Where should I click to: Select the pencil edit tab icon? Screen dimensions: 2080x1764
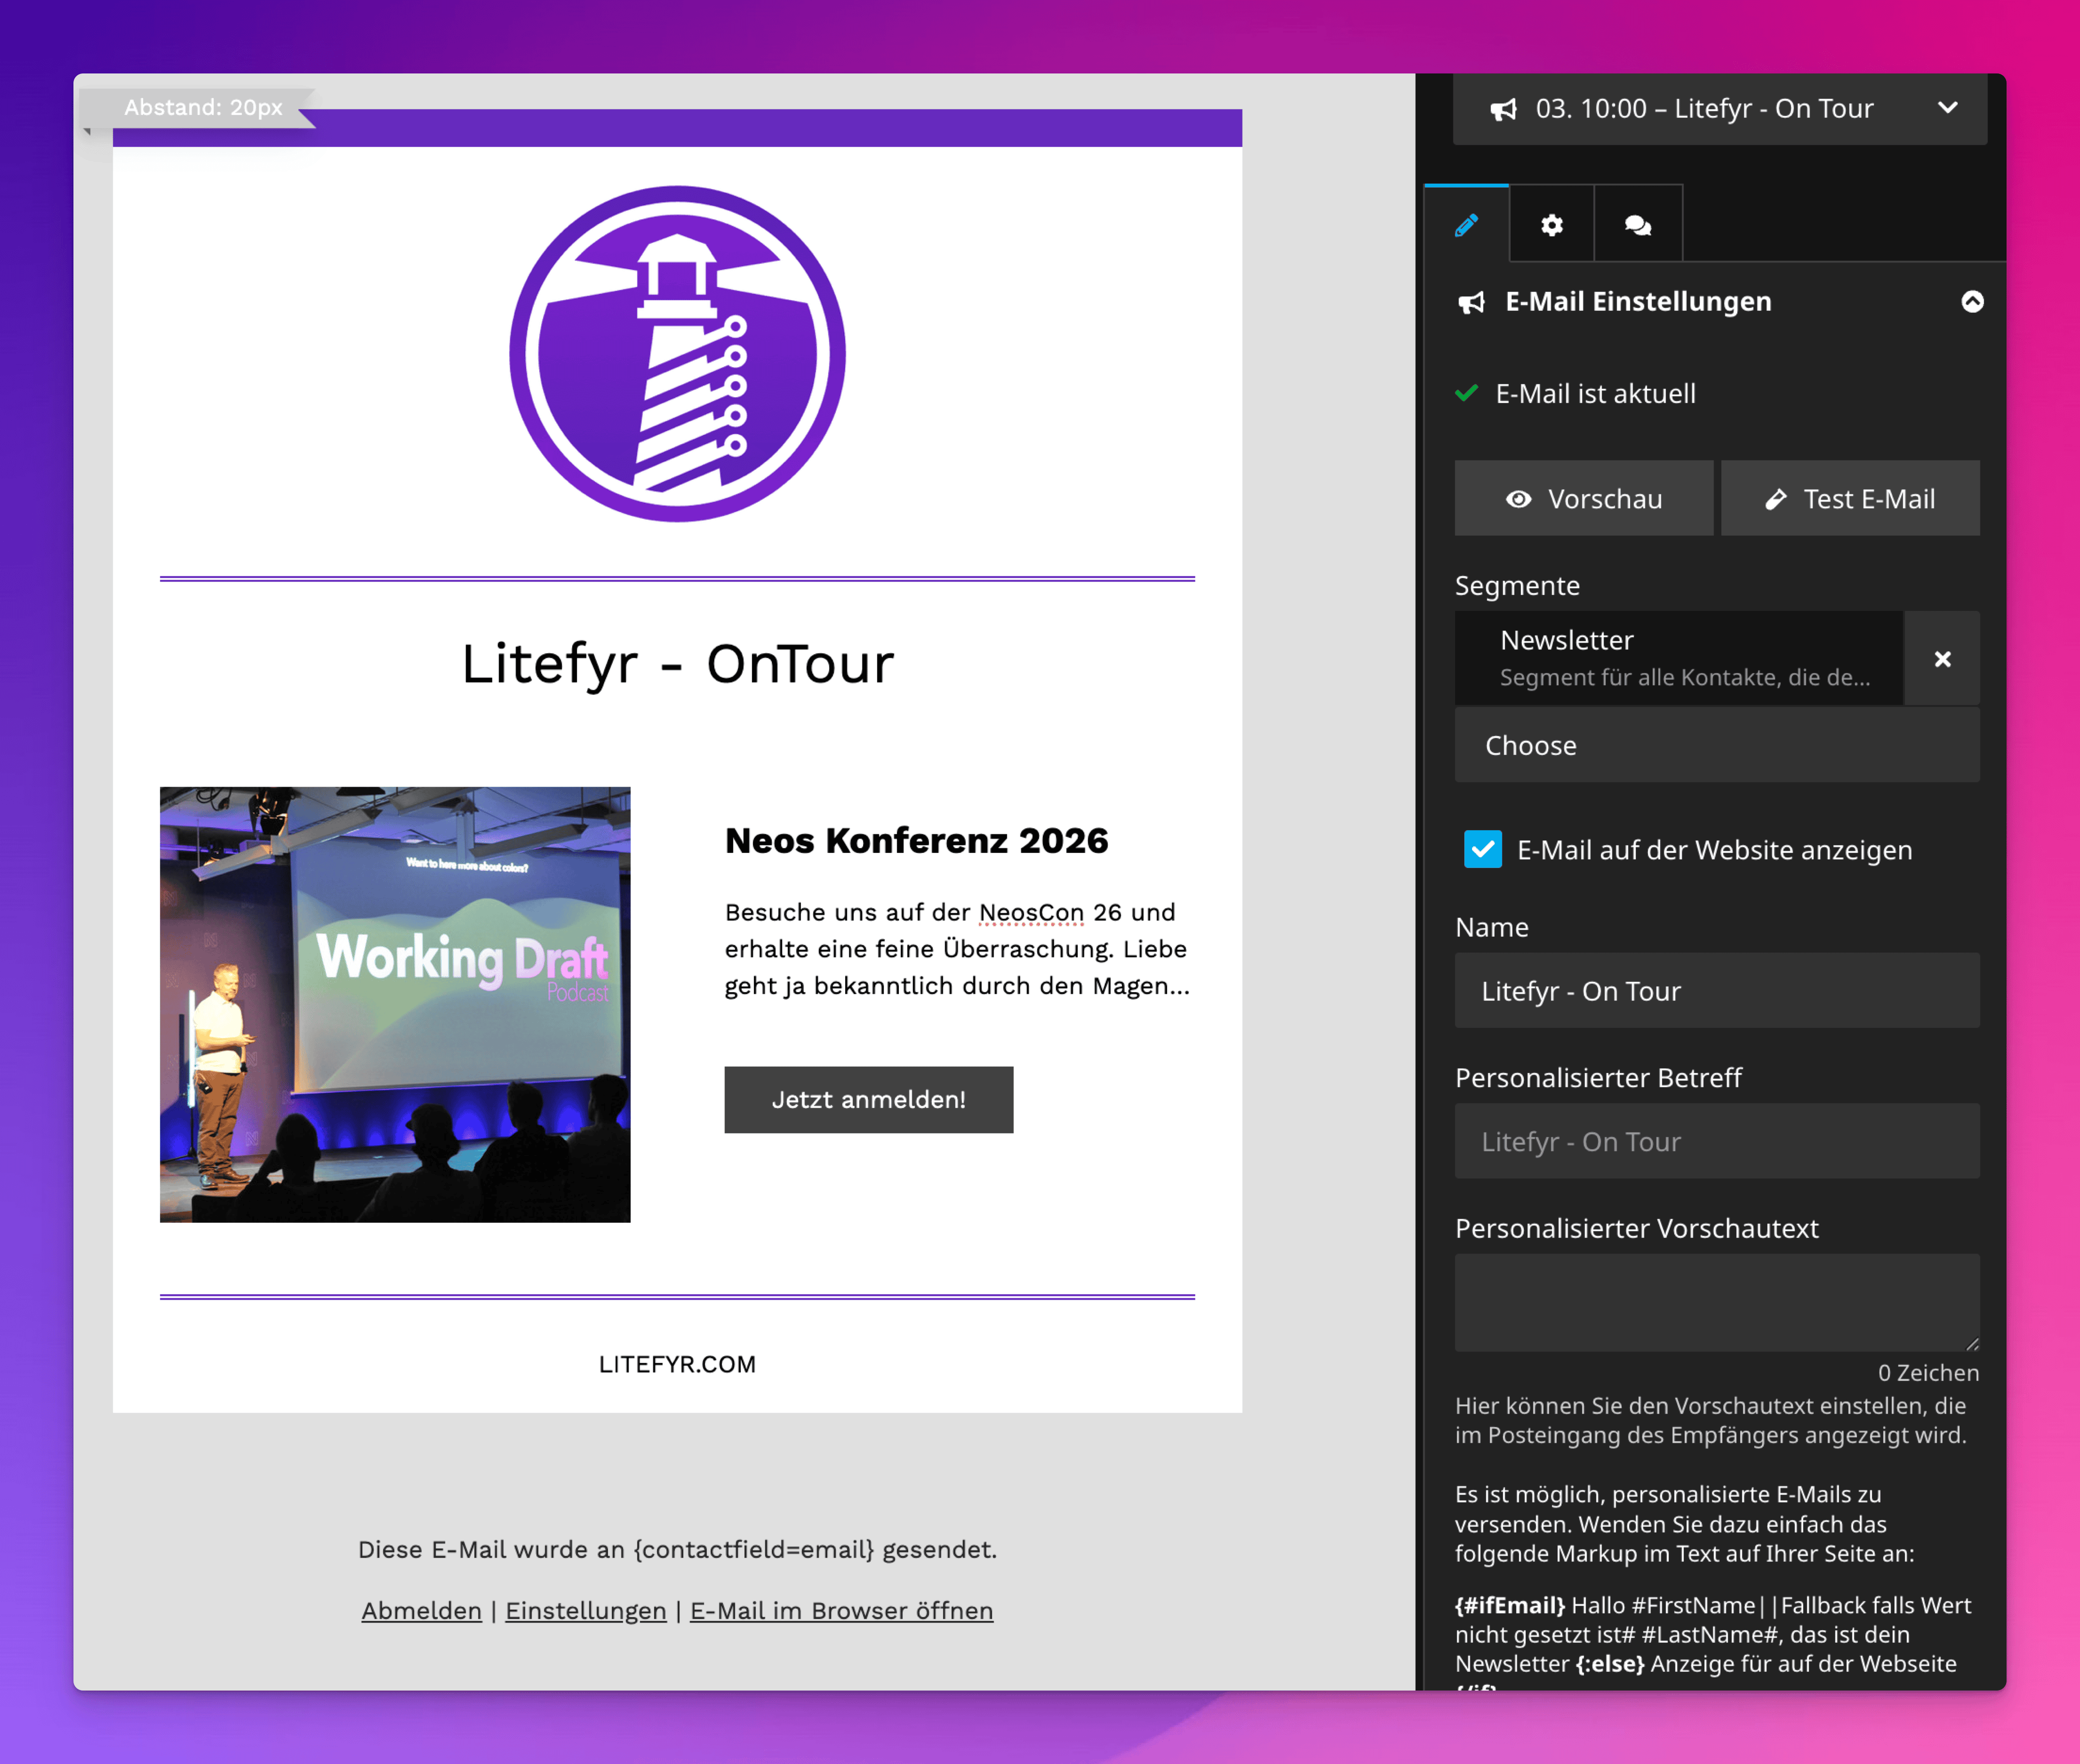pyautogui.click(x=1466, y=225)
